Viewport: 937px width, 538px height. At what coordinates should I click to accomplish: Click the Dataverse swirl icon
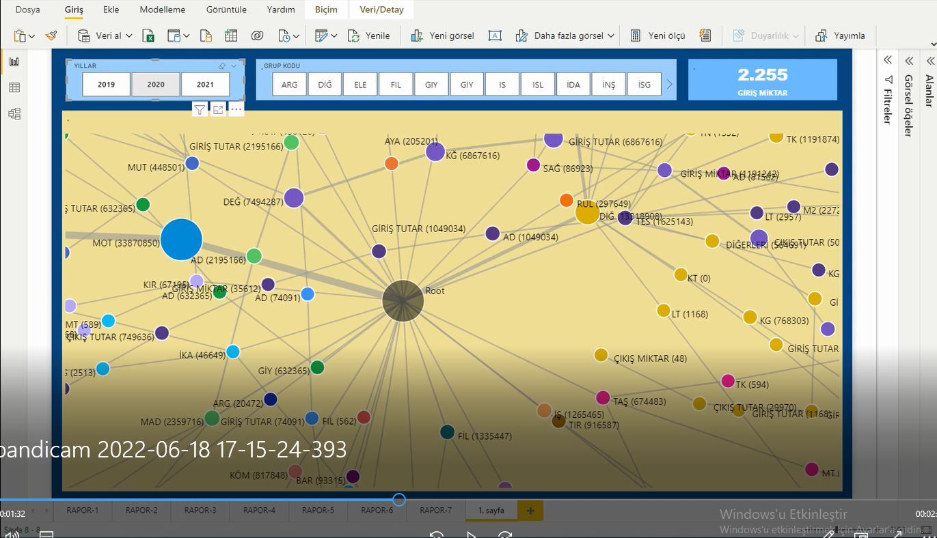tap(257, 36)
